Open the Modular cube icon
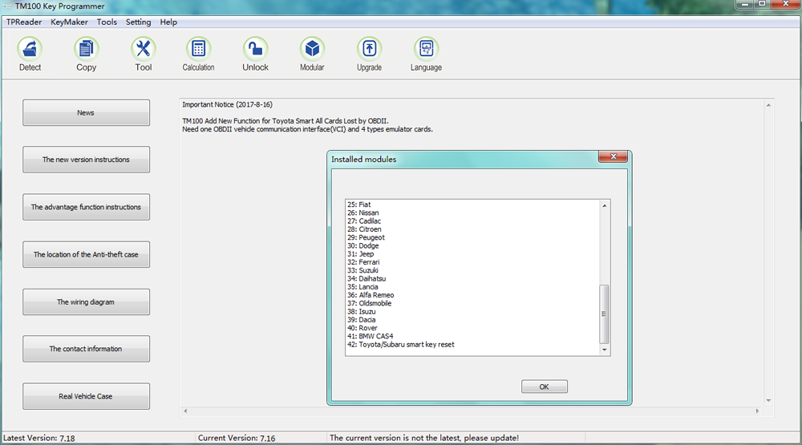The image size is (802, 445). [312, 54]
